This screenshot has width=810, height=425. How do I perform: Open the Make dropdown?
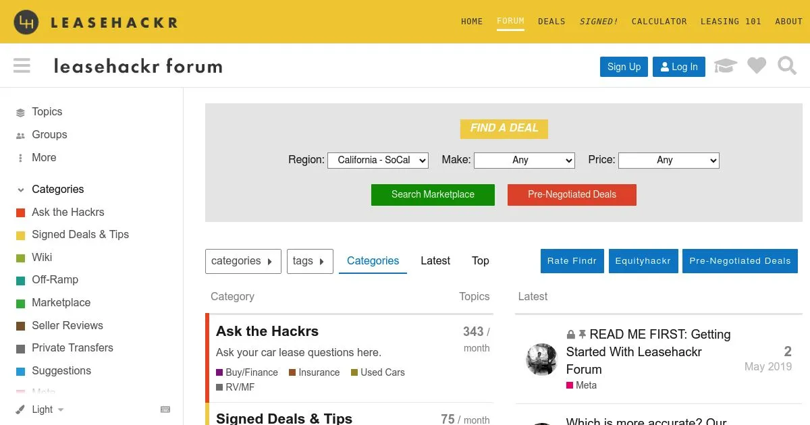[x=524, y=160]
